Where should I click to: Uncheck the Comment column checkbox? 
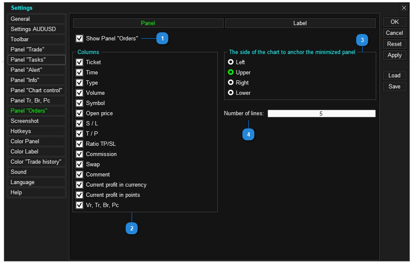click(79, 175)
